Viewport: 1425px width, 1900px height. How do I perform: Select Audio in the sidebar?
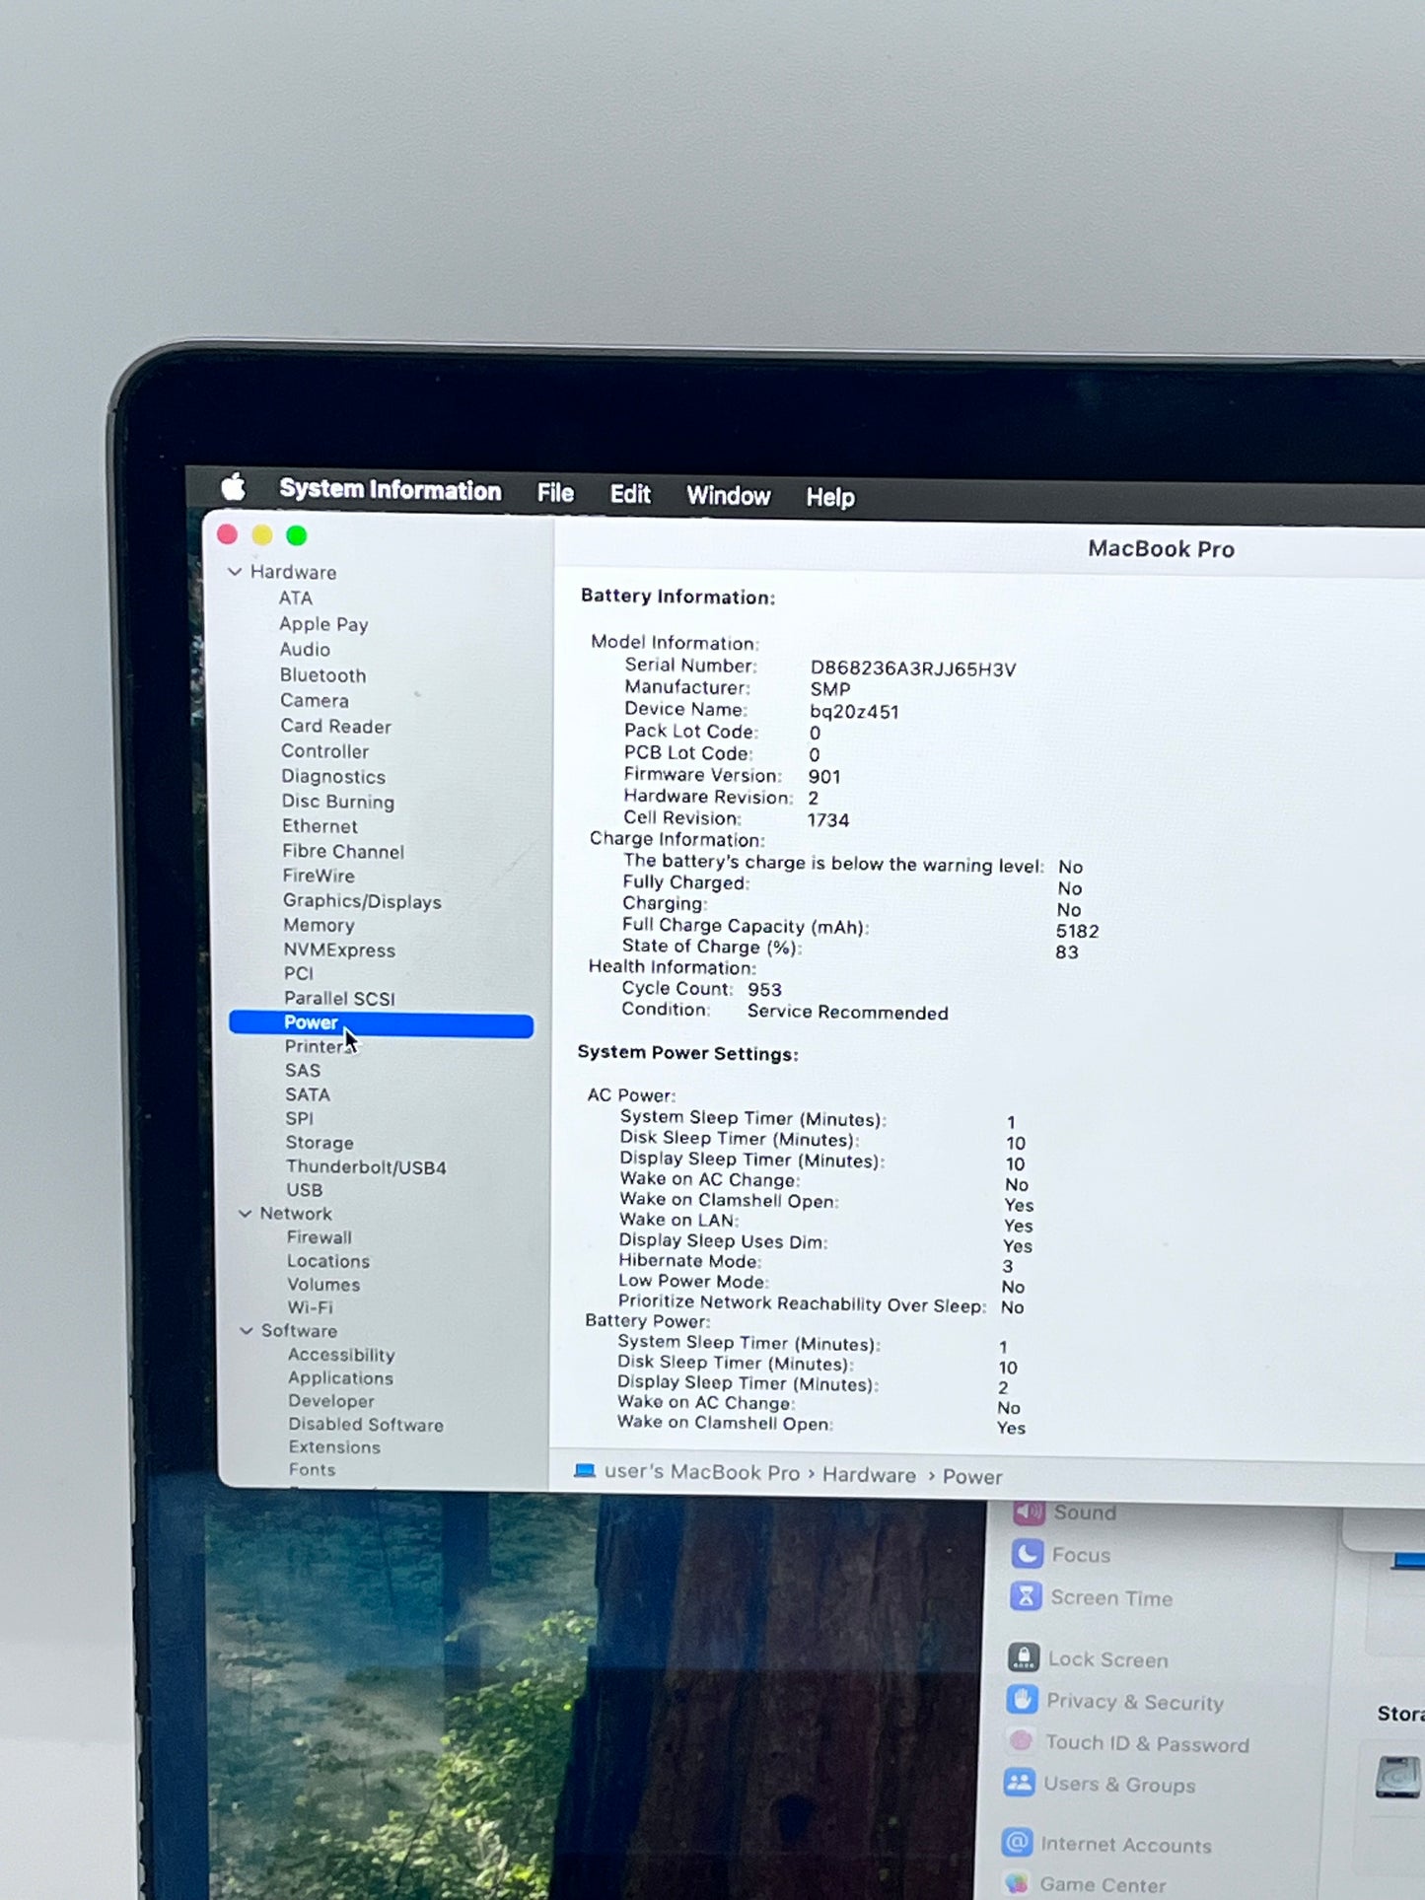[x=305, y=650]
